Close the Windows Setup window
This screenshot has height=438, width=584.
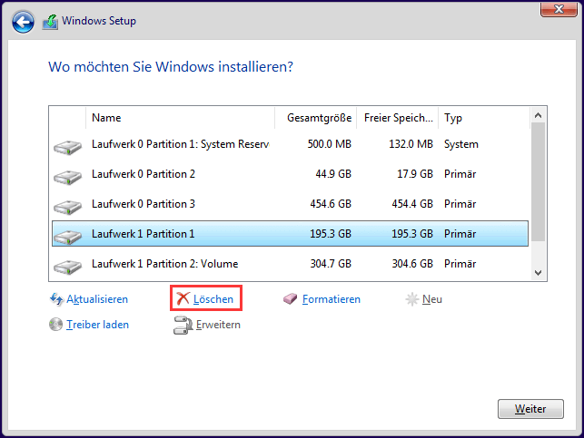[559, 9]
